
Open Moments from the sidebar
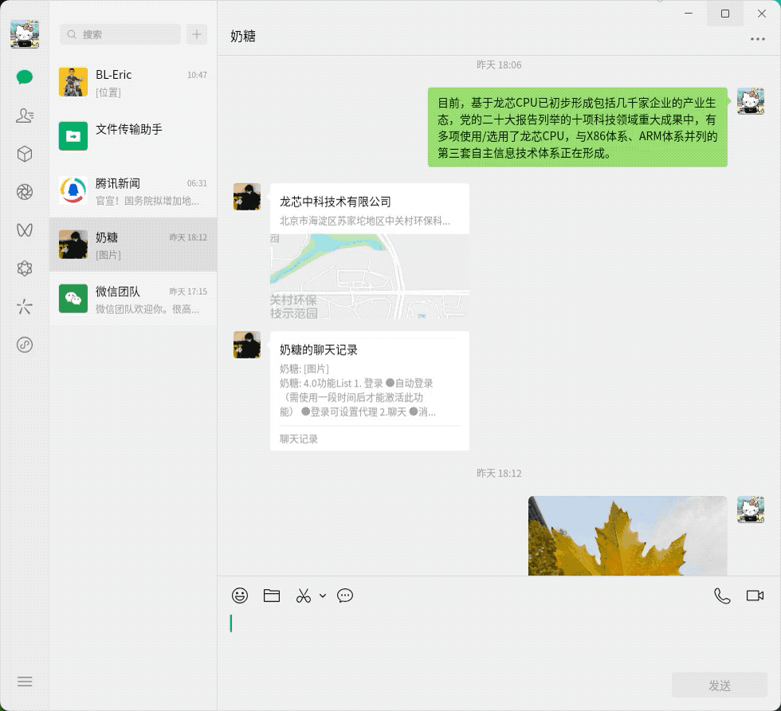(25, 191)
